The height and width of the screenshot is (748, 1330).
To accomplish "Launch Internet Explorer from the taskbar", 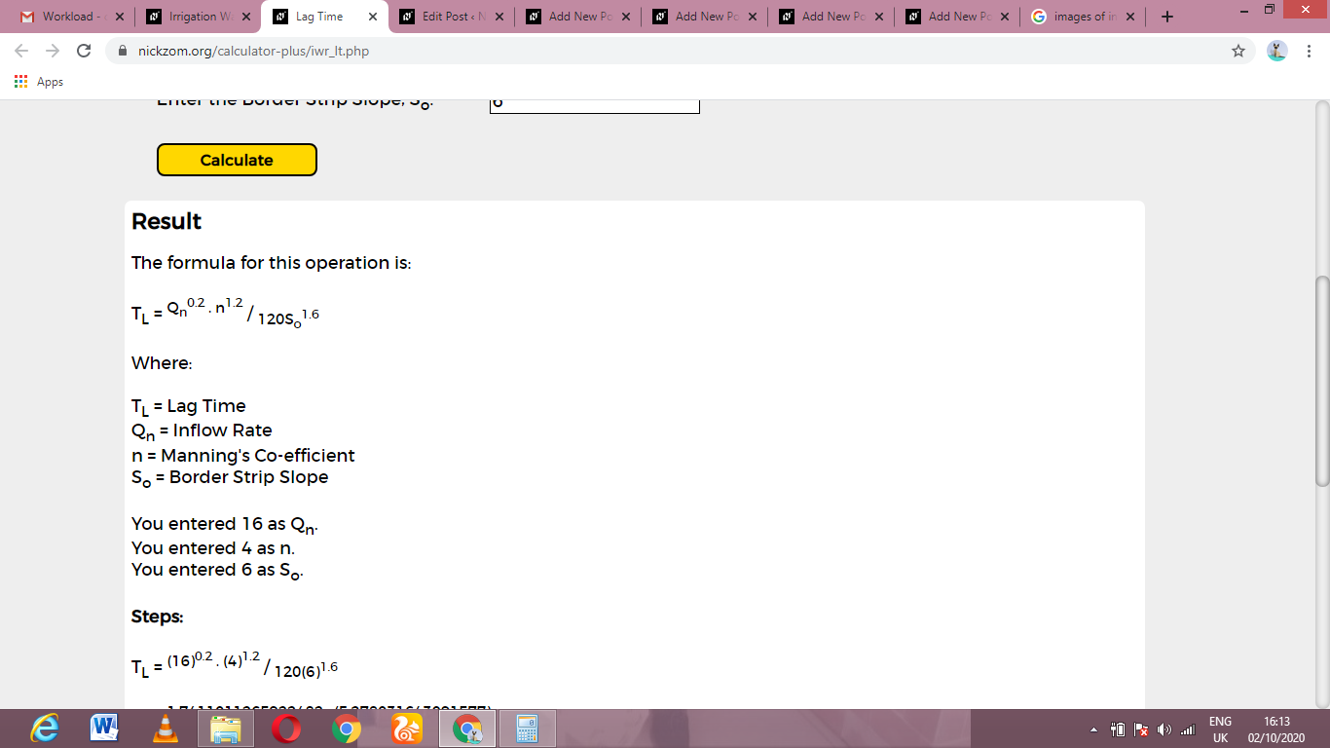I will pos(44,729).
